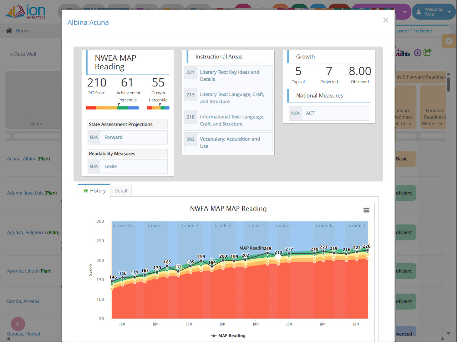Click the user profile avatar icon
The height and width of the screenshot is (342, 457).
(418, 12)
